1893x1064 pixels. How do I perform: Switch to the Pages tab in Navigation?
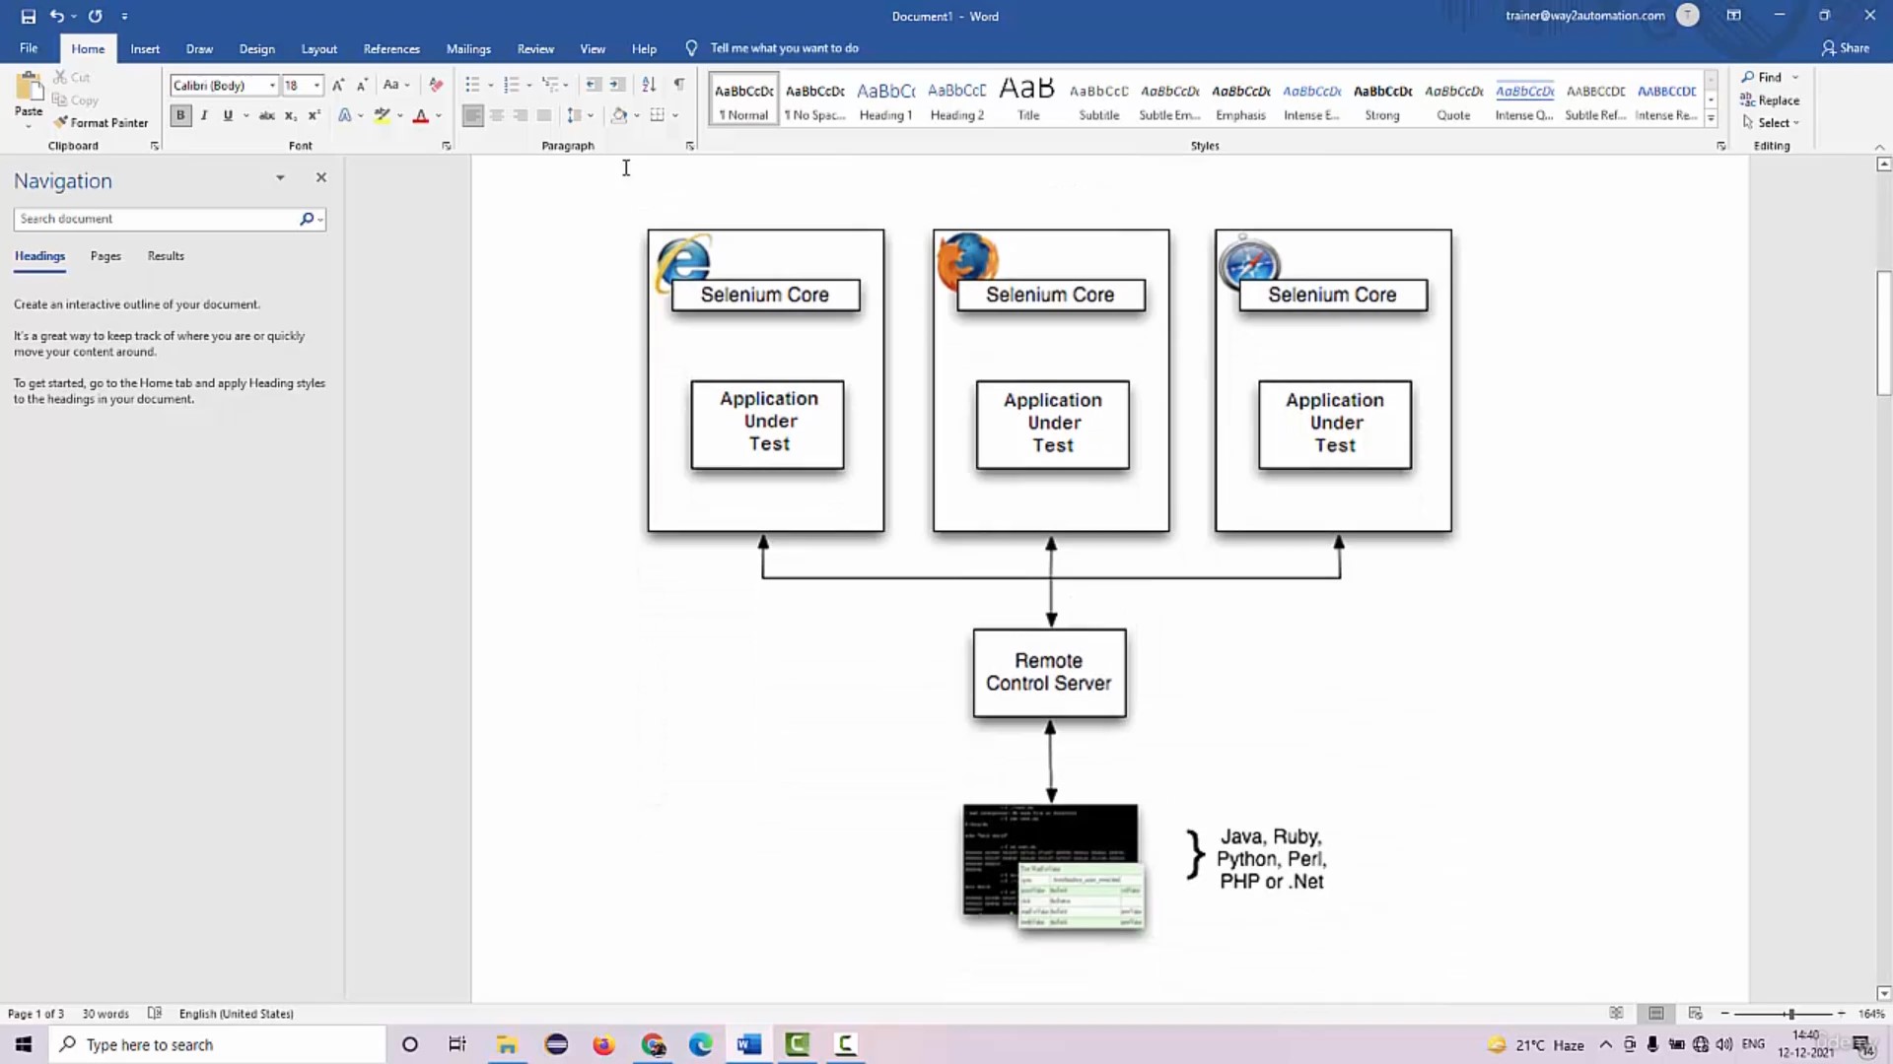105,256
